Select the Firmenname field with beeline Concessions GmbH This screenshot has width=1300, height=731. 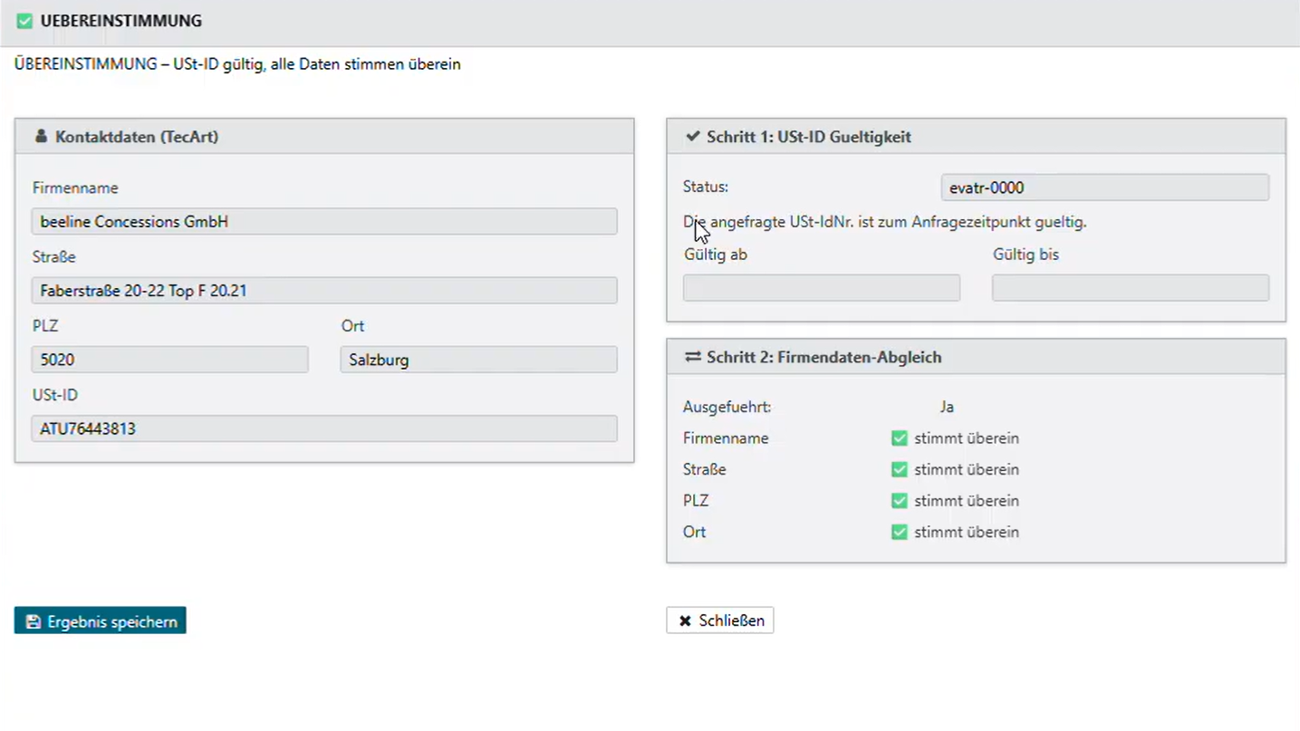click(324, 222)
